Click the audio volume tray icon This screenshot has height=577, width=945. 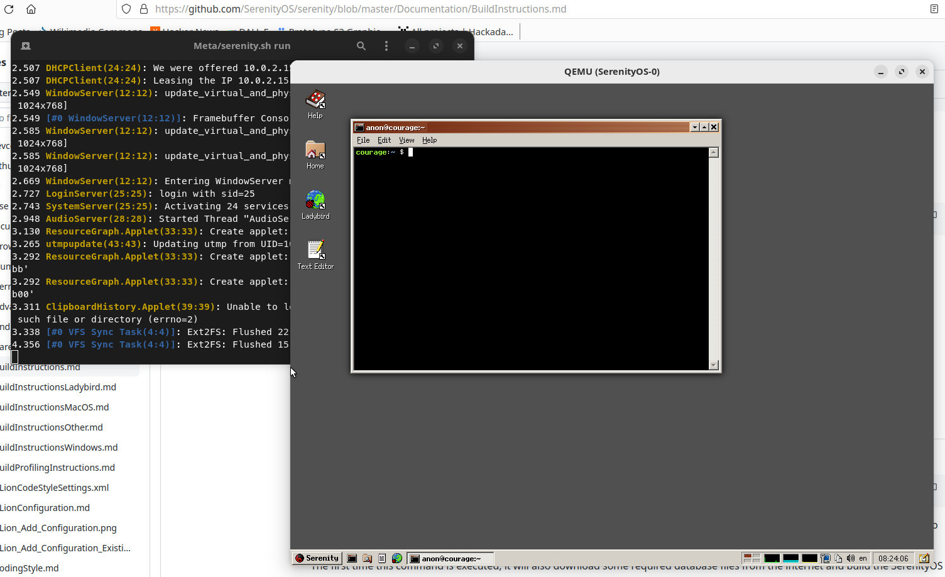pos(850,558)
